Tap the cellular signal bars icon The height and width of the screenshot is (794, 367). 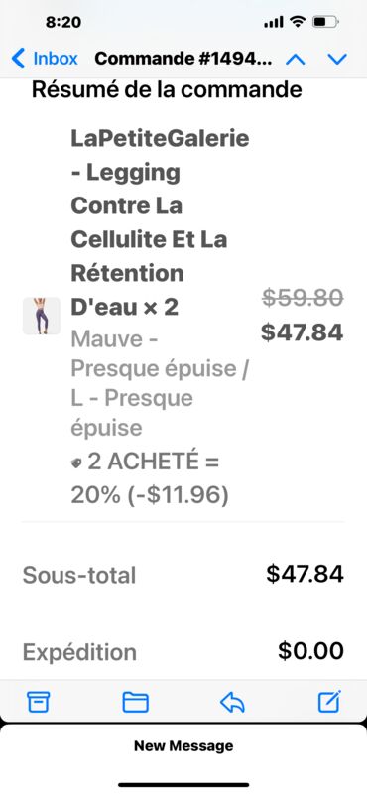274,23
